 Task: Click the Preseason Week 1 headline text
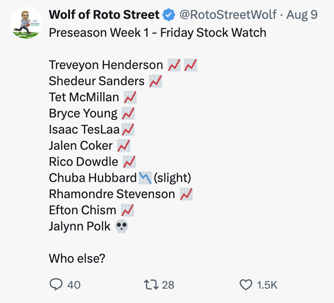pyautogui.click(x=158, y=33)
